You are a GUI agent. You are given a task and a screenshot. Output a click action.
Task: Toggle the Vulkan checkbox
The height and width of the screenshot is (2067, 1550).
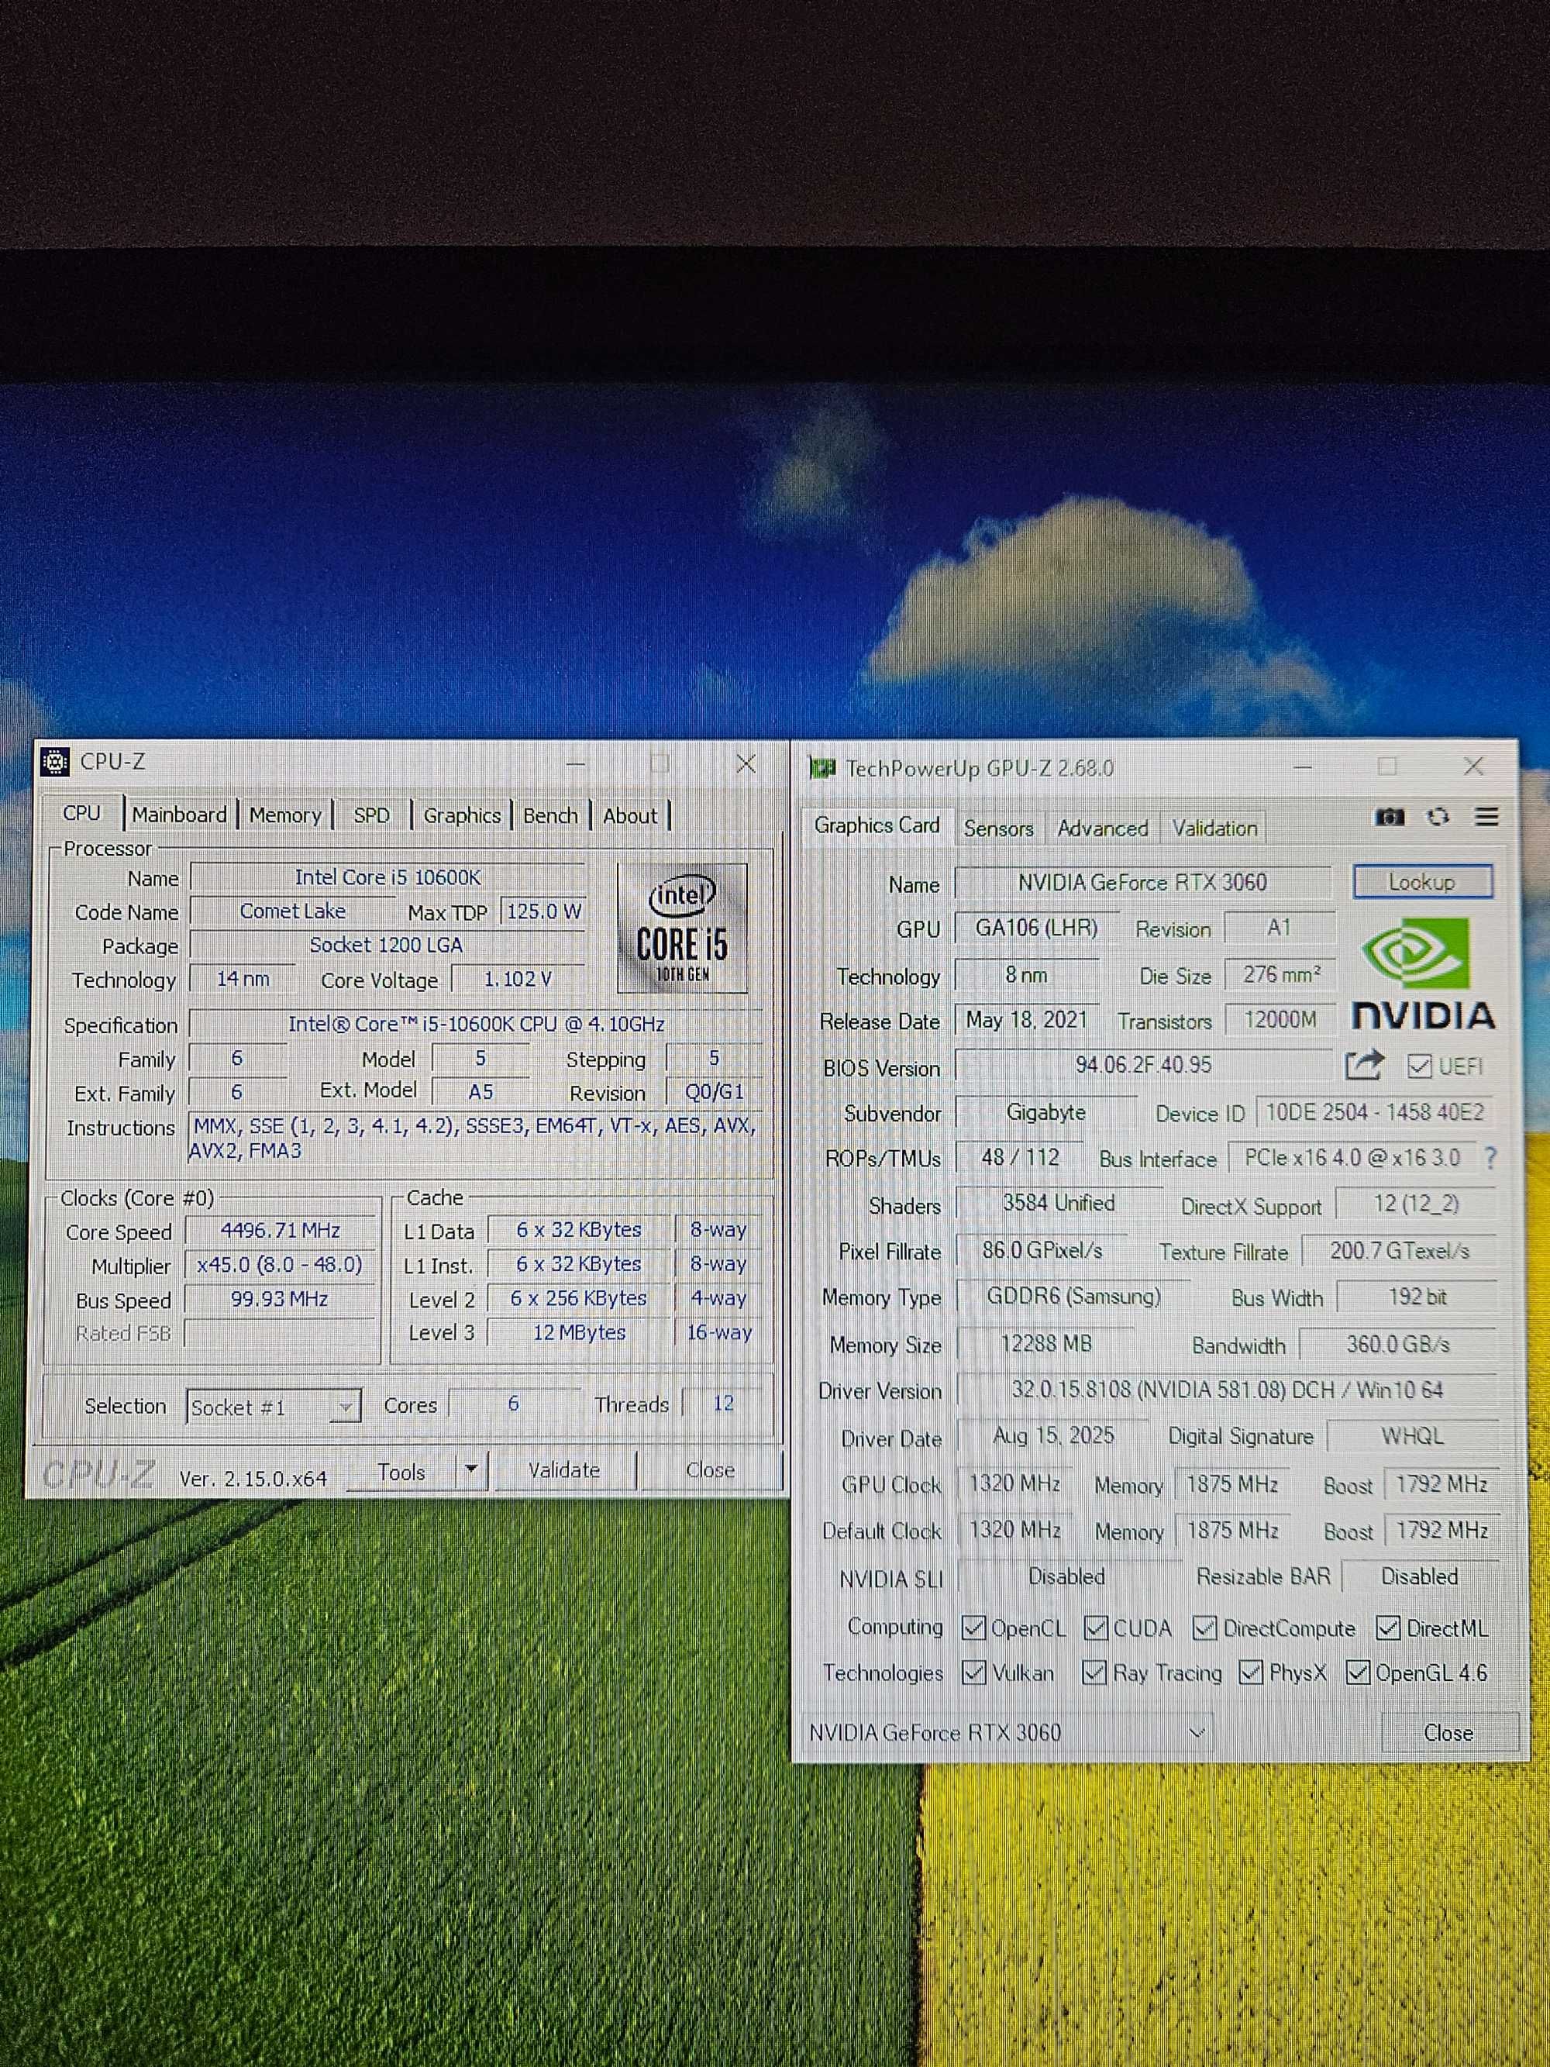pyautogui.click(x=973, y=1673)
